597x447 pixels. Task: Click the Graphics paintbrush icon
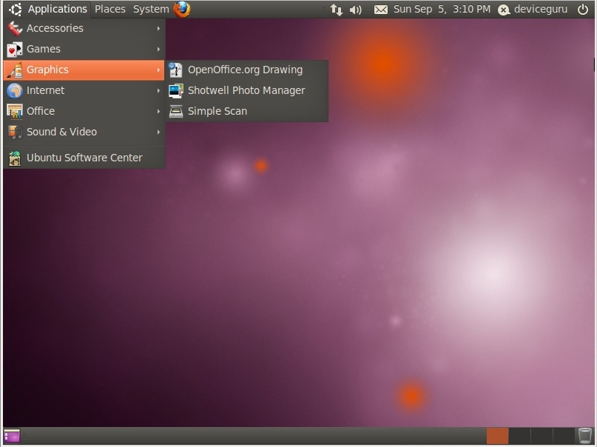tap(15, 70)
